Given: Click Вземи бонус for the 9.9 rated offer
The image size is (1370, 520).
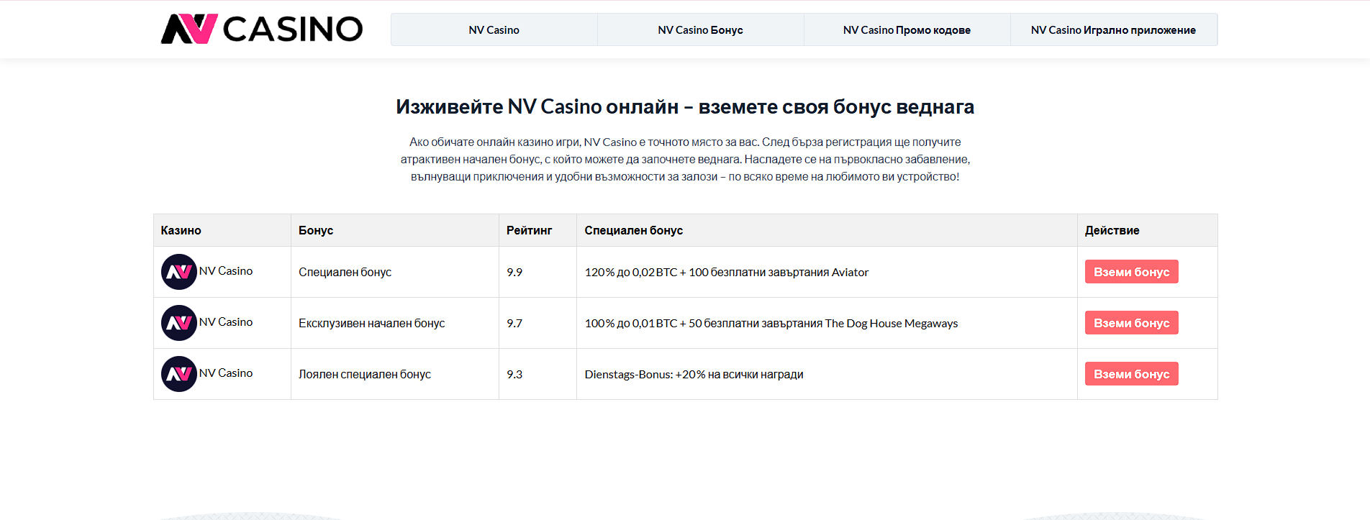Looking at the screenshot, I should (1131, 272).
